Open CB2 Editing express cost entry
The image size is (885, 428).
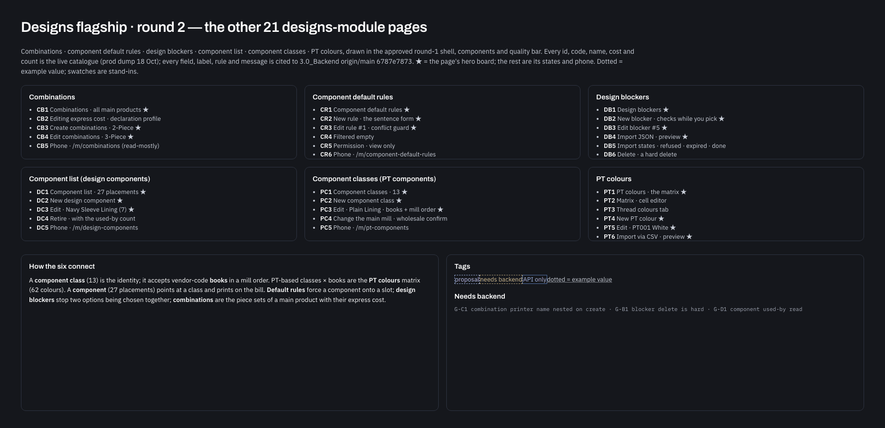pyautogui.click(x=98, y=119)
